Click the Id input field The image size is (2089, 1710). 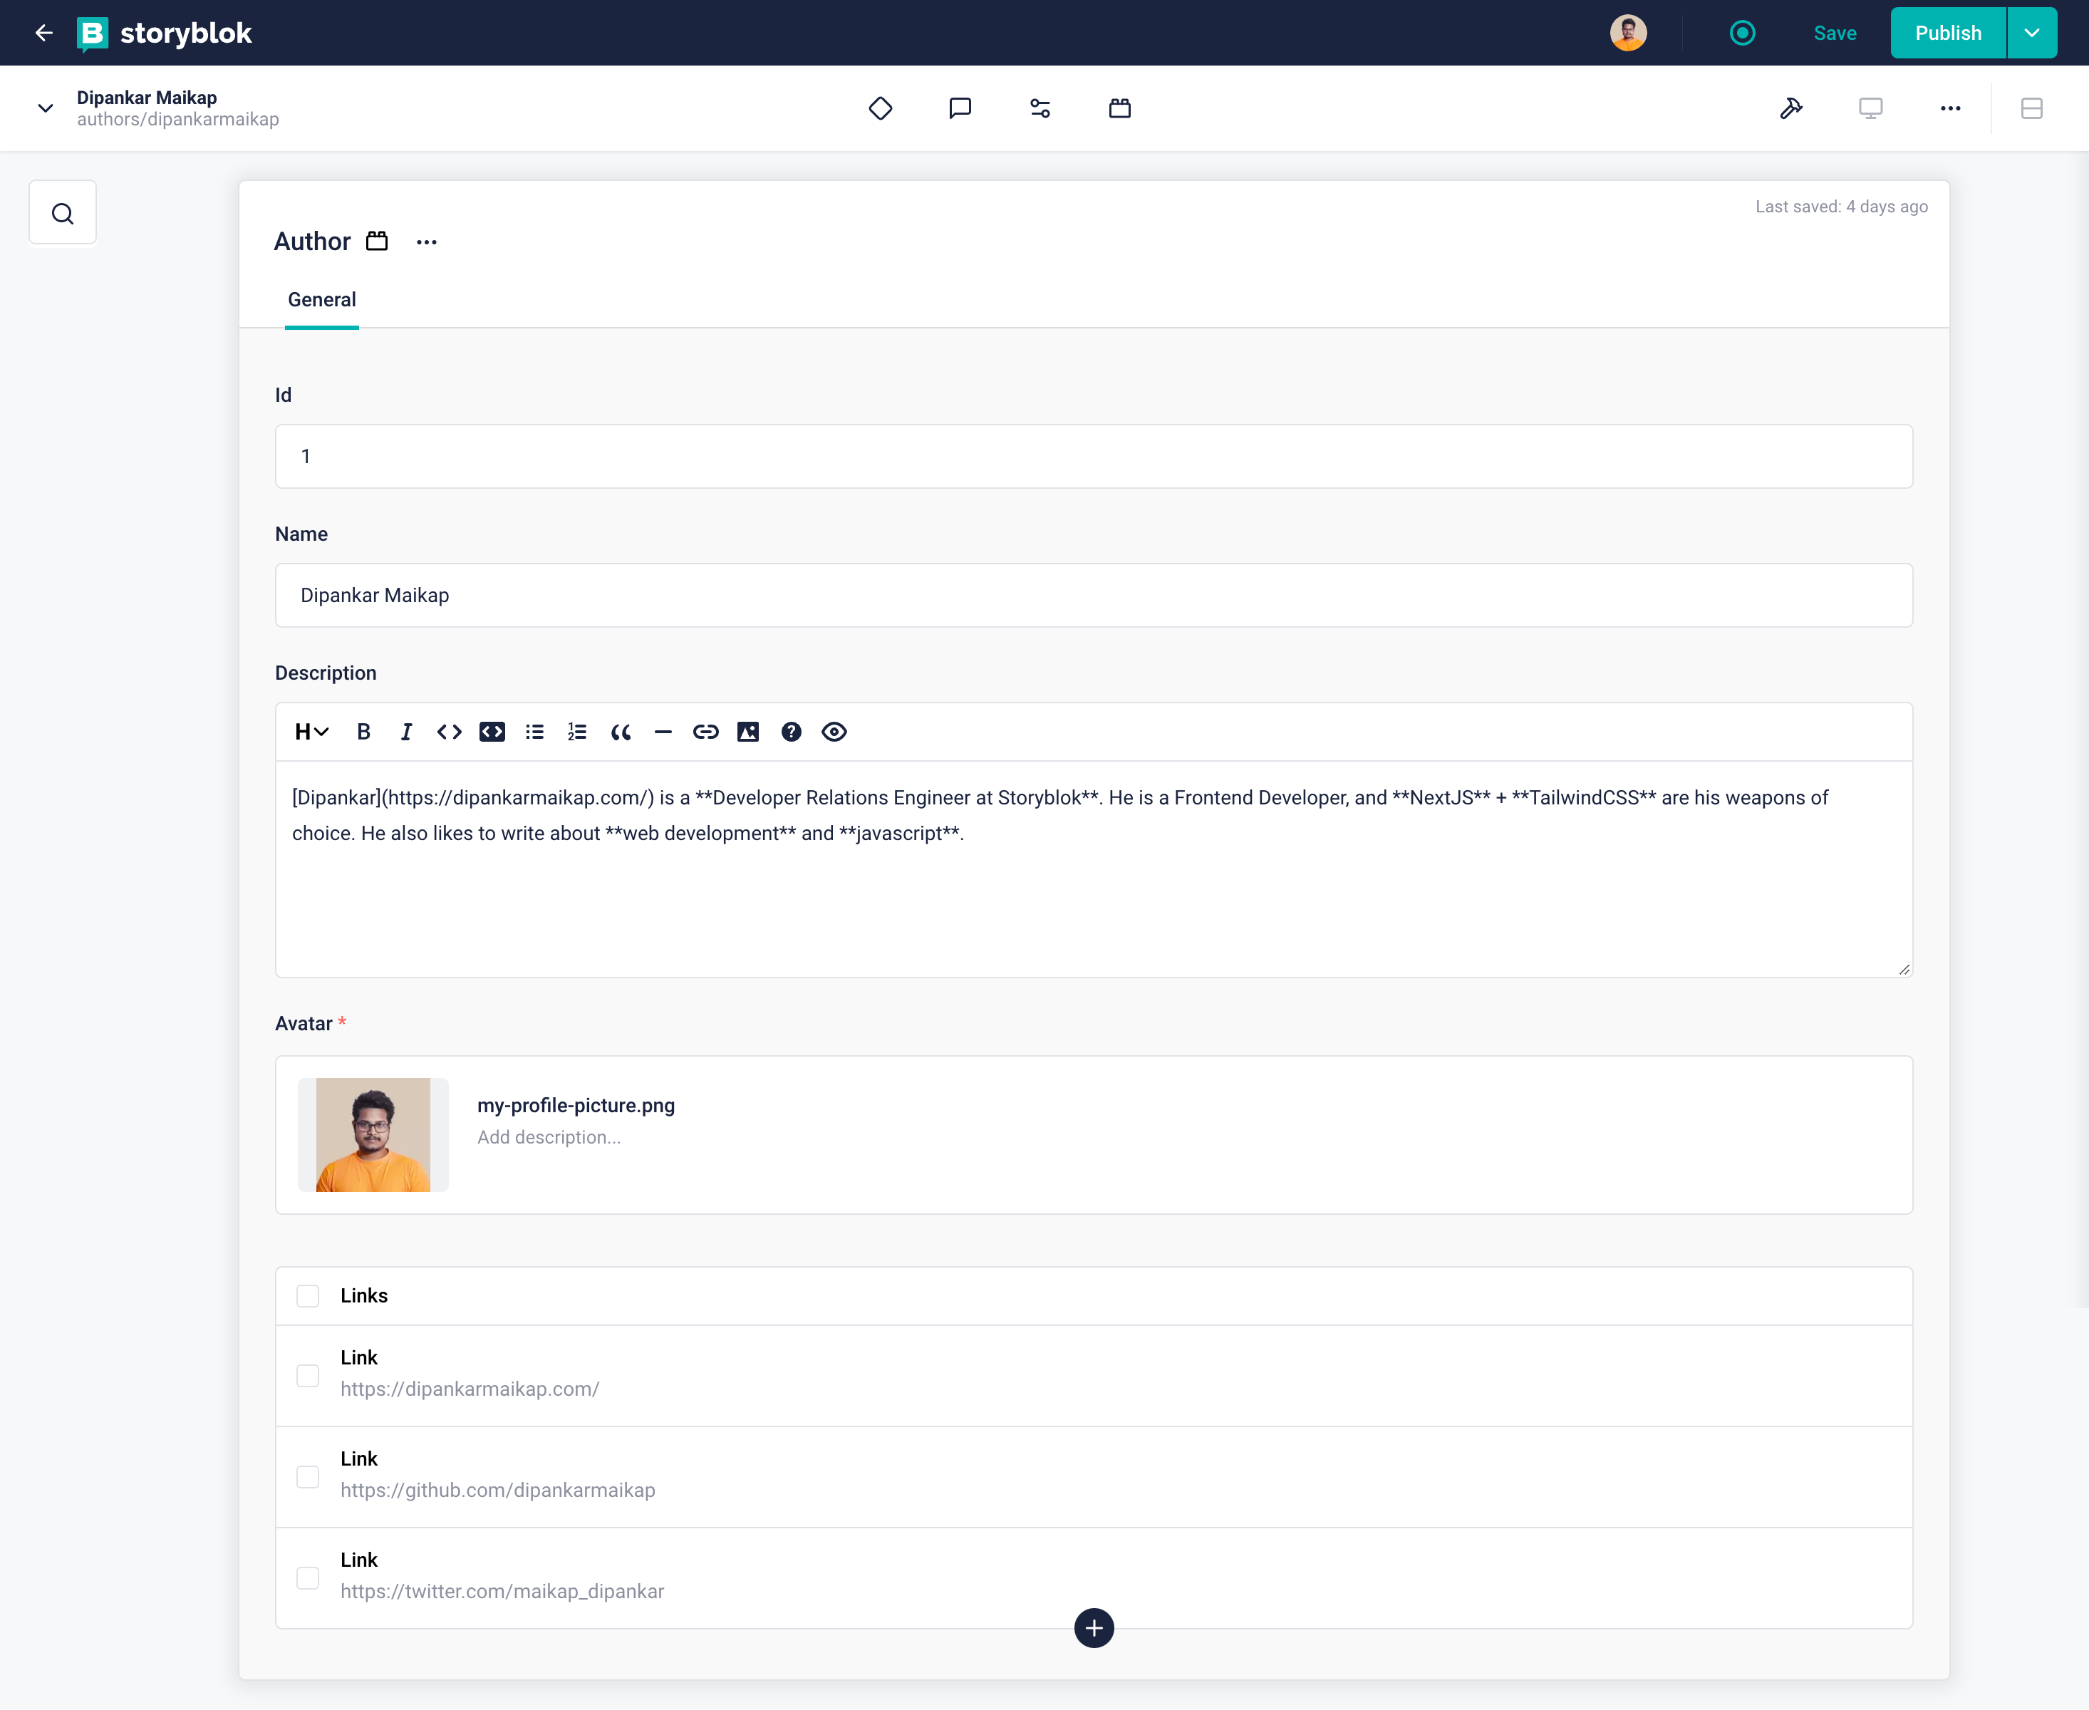1094,456
